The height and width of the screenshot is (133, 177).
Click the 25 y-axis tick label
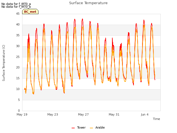coord(18,57)
